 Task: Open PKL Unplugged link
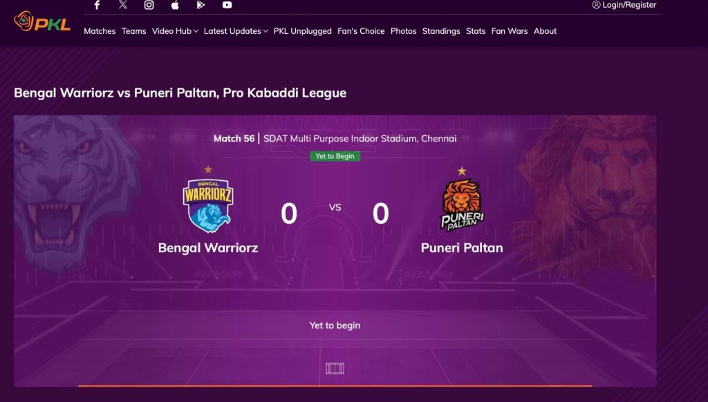pos(303,31)
